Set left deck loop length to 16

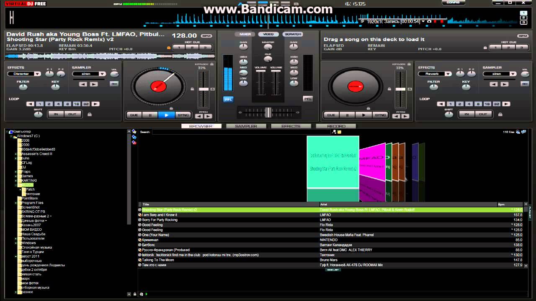coord(76,104)
